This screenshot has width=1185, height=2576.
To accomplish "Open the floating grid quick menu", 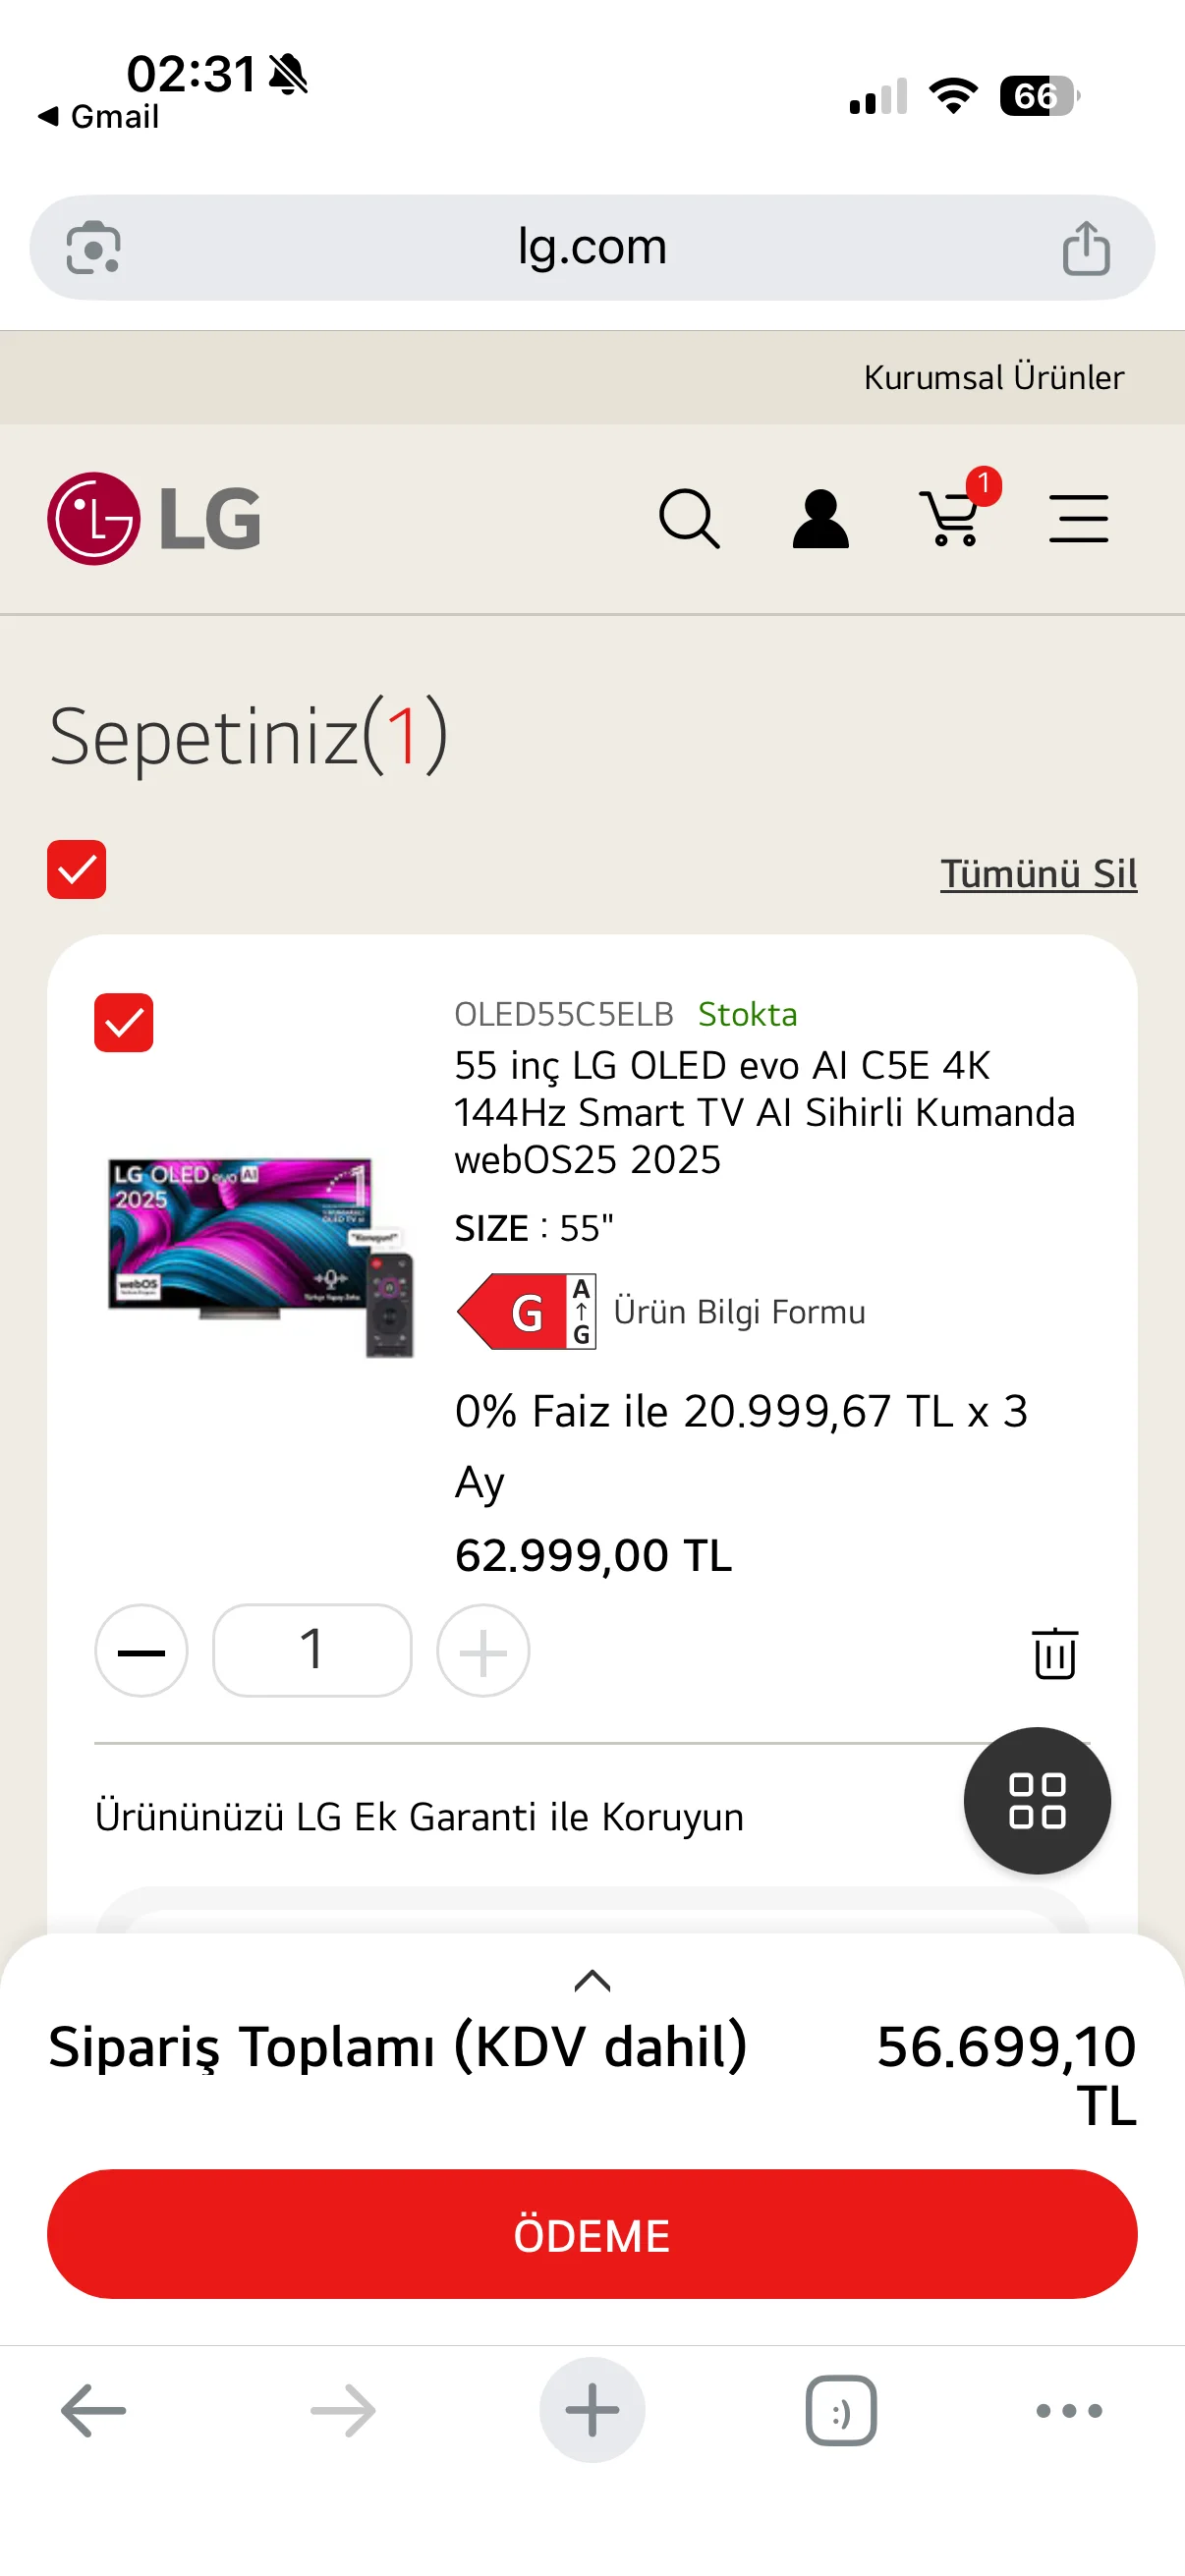I will click(1036, 1800).
